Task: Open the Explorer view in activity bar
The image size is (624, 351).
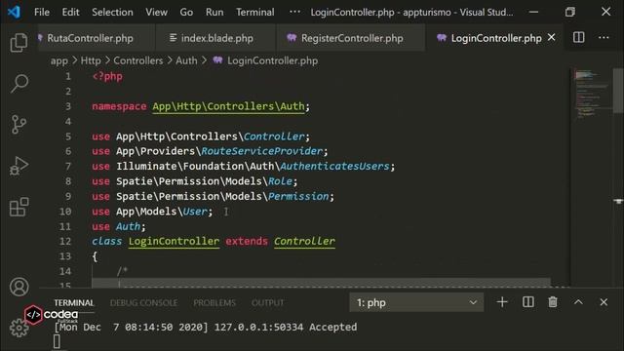Action: tap(19, 42)
